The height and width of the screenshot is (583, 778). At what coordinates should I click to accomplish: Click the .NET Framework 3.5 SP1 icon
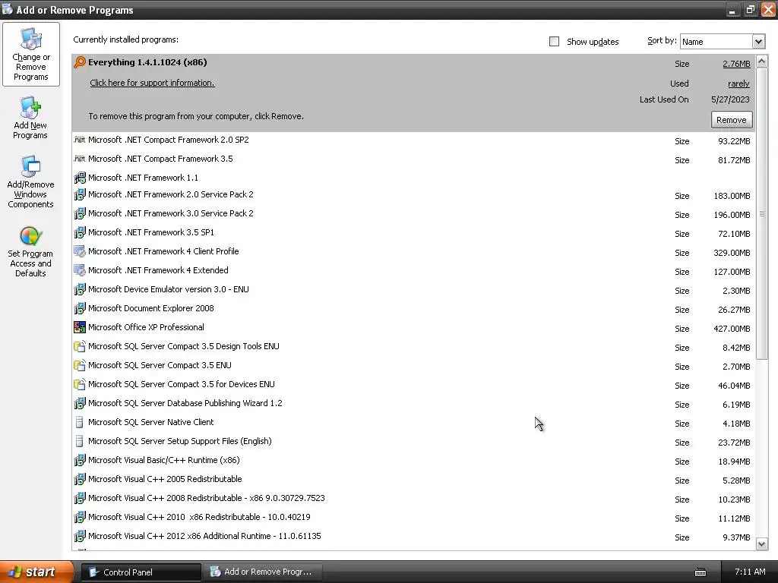[79, 232]
